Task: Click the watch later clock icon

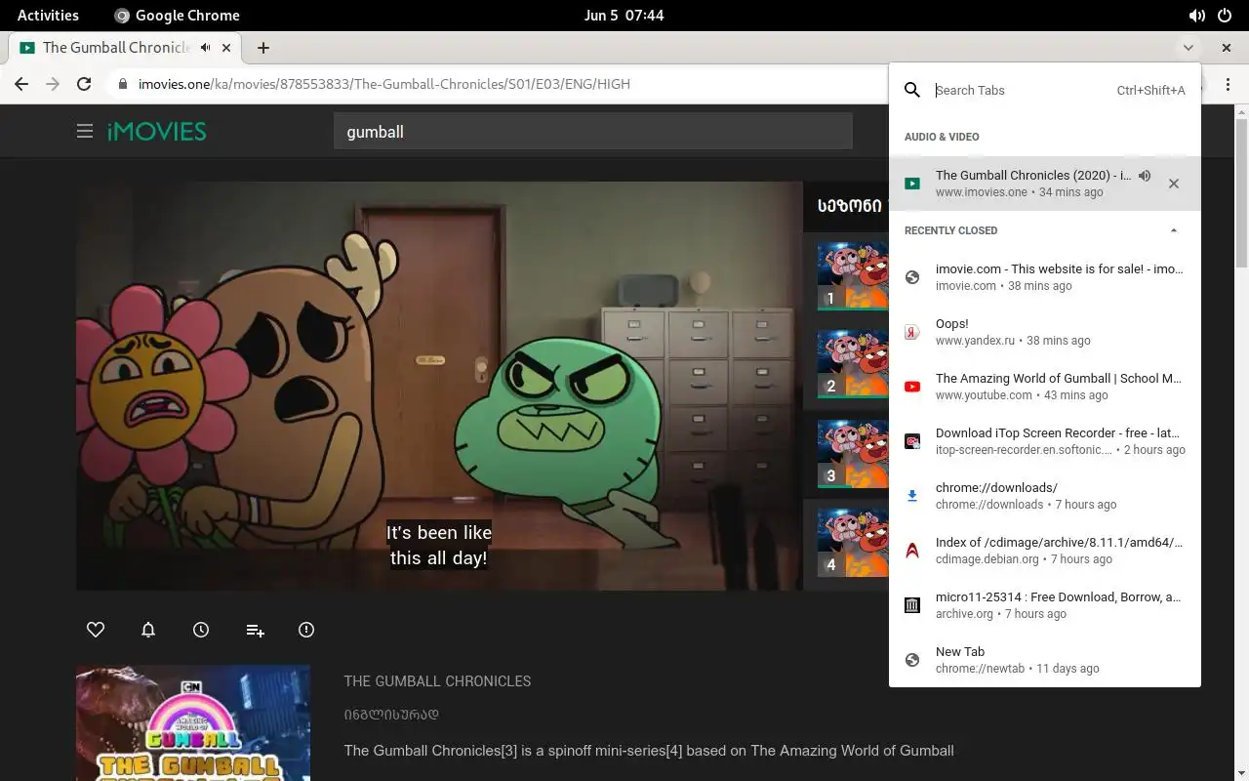Action: [x=201, y=630]
